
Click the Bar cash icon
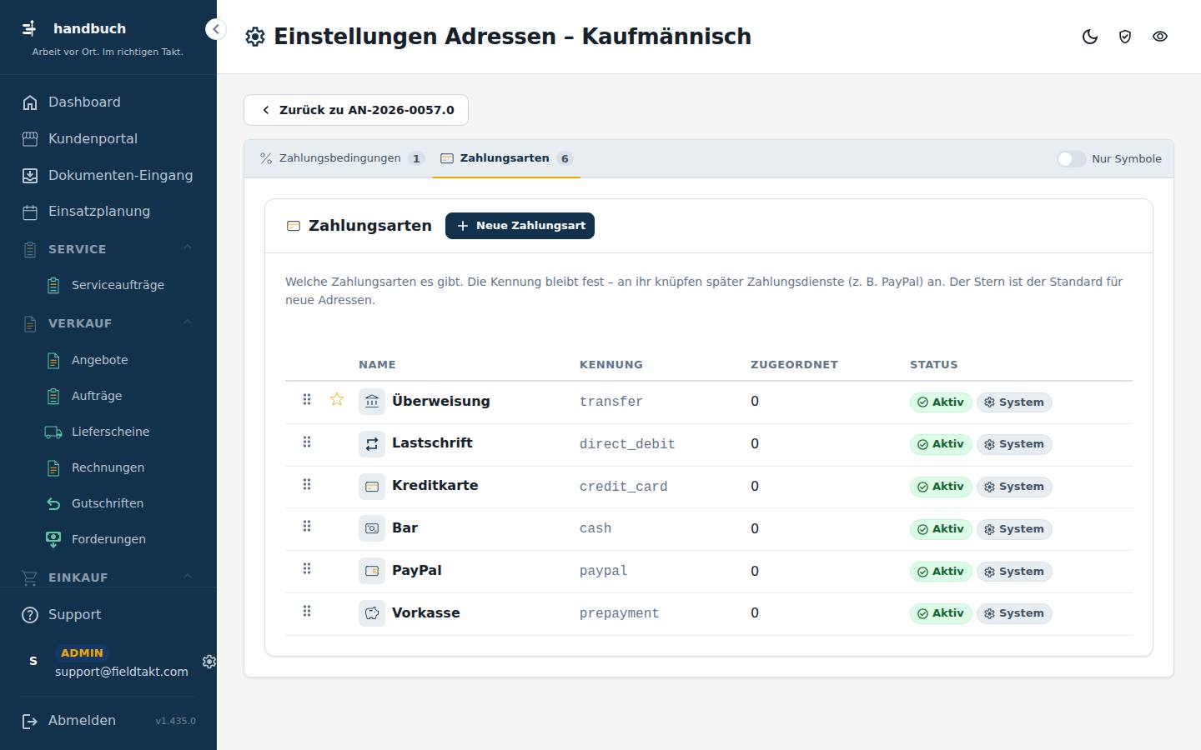click(x=372, y=528)
